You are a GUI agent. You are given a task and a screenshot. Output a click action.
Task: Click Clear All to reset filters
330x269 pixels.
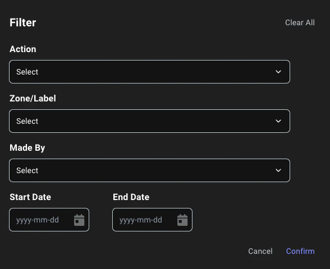tap(300, 22)
